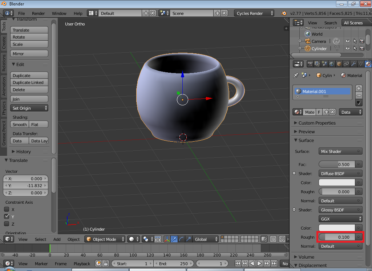The width and height of the screenshot is (372, 271).
Task: Enable the Z constraint axis checkbox
Action: point(7,224)
